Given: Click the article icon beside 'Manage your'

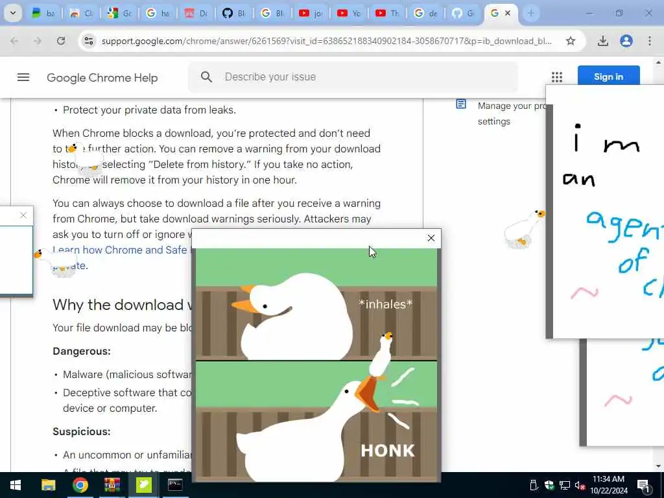Looking at the screenshot, I should click(x=461, y=104).
